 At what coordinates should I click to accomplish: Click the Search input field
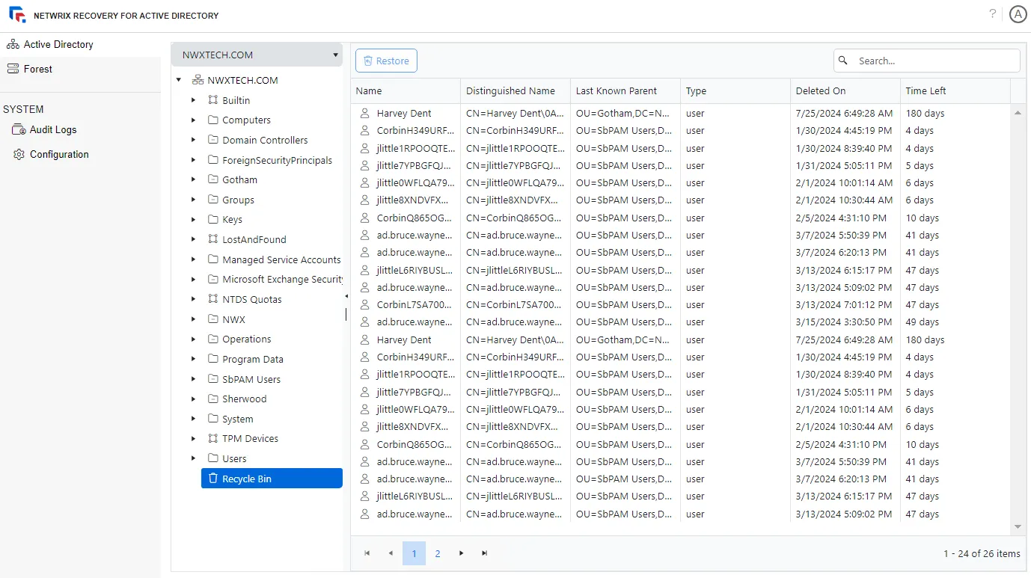coord(927,61)
